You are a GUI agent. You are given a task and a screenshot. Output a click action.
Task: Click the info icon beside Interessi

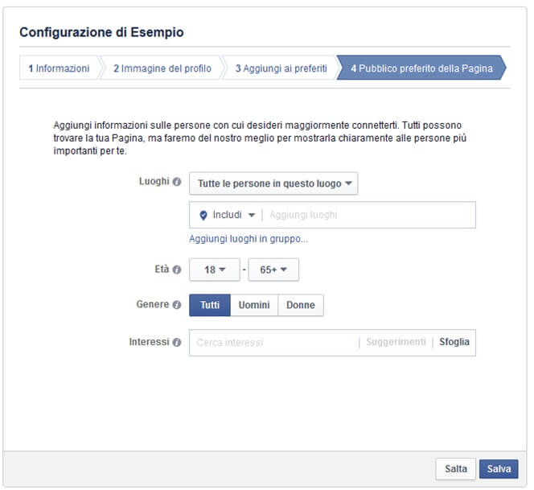coord(176,342)
